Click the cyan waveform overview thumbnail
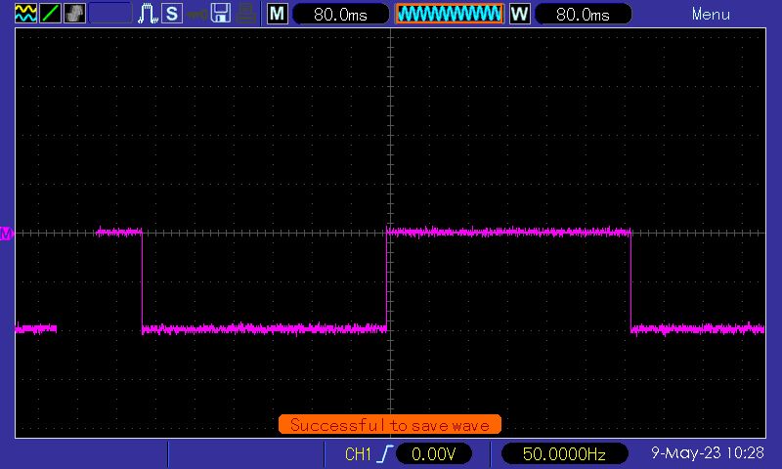Image resolution: width=782 pixels, height=469 pixels. tap(450, 14)
